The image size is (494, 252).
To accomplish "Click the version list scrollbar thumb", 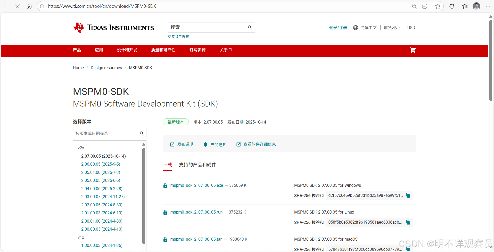I will tap(144, 196).
